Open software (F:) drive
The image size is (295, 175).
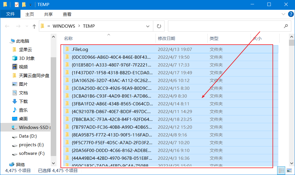pos(32,153)
